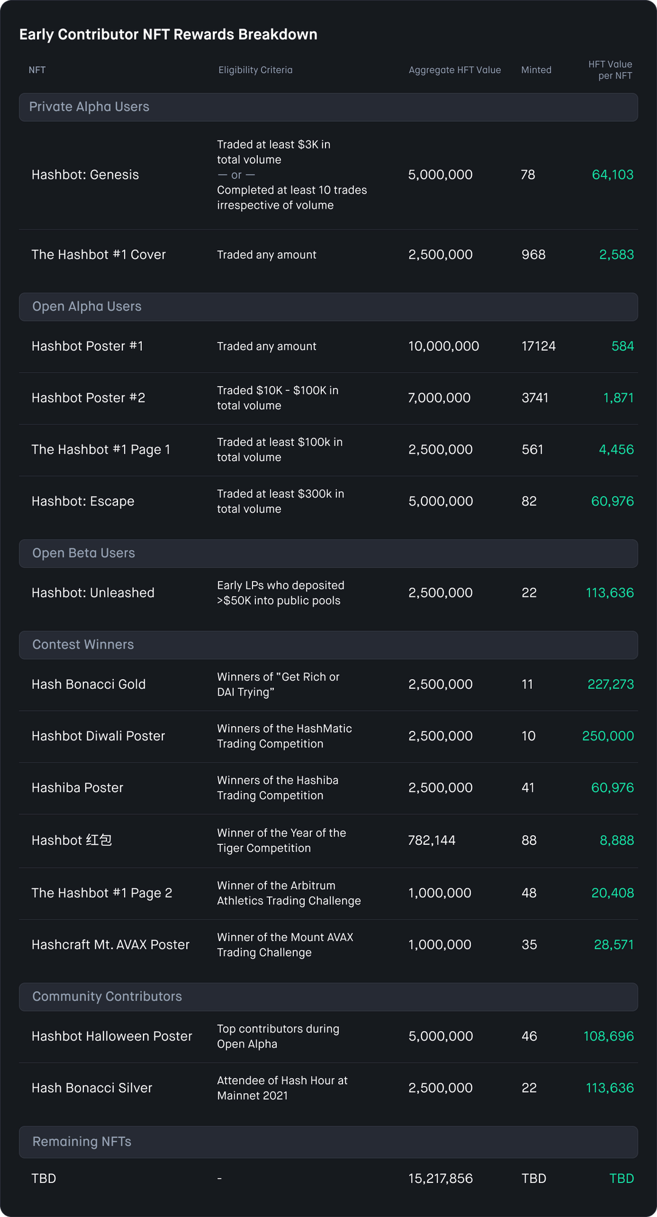
Task: Click the Remaining NFTs section bar
Action: 328,1142
